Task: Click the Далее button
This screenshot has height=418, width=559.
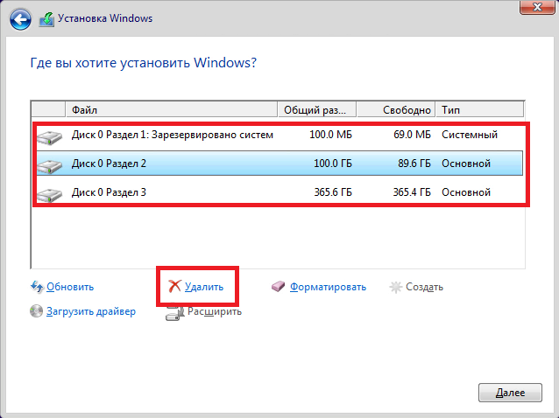Action: point(510,393)
